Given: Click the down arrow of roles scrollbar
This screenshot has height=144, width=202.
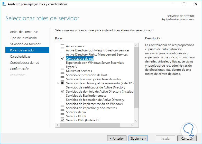Looking at the screenshot, I should (x=136, y=121).
